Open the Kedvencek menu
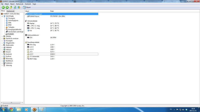The image size is (200, 112). pyautogui.click(x=20, y=4)
